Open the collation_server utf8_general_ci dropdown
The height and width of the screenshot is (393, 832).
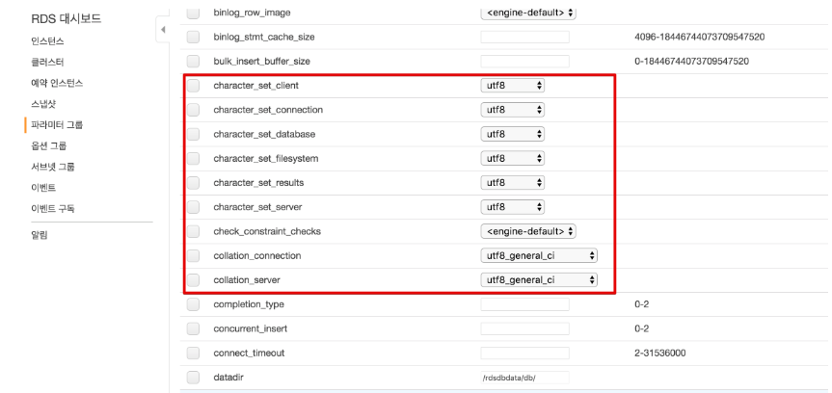click(x=539, y=280)
